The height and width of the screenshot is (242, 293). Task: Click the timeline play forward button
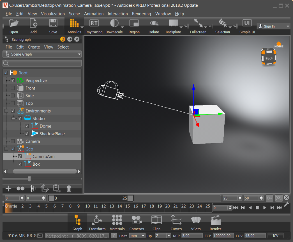click(265, 207)
